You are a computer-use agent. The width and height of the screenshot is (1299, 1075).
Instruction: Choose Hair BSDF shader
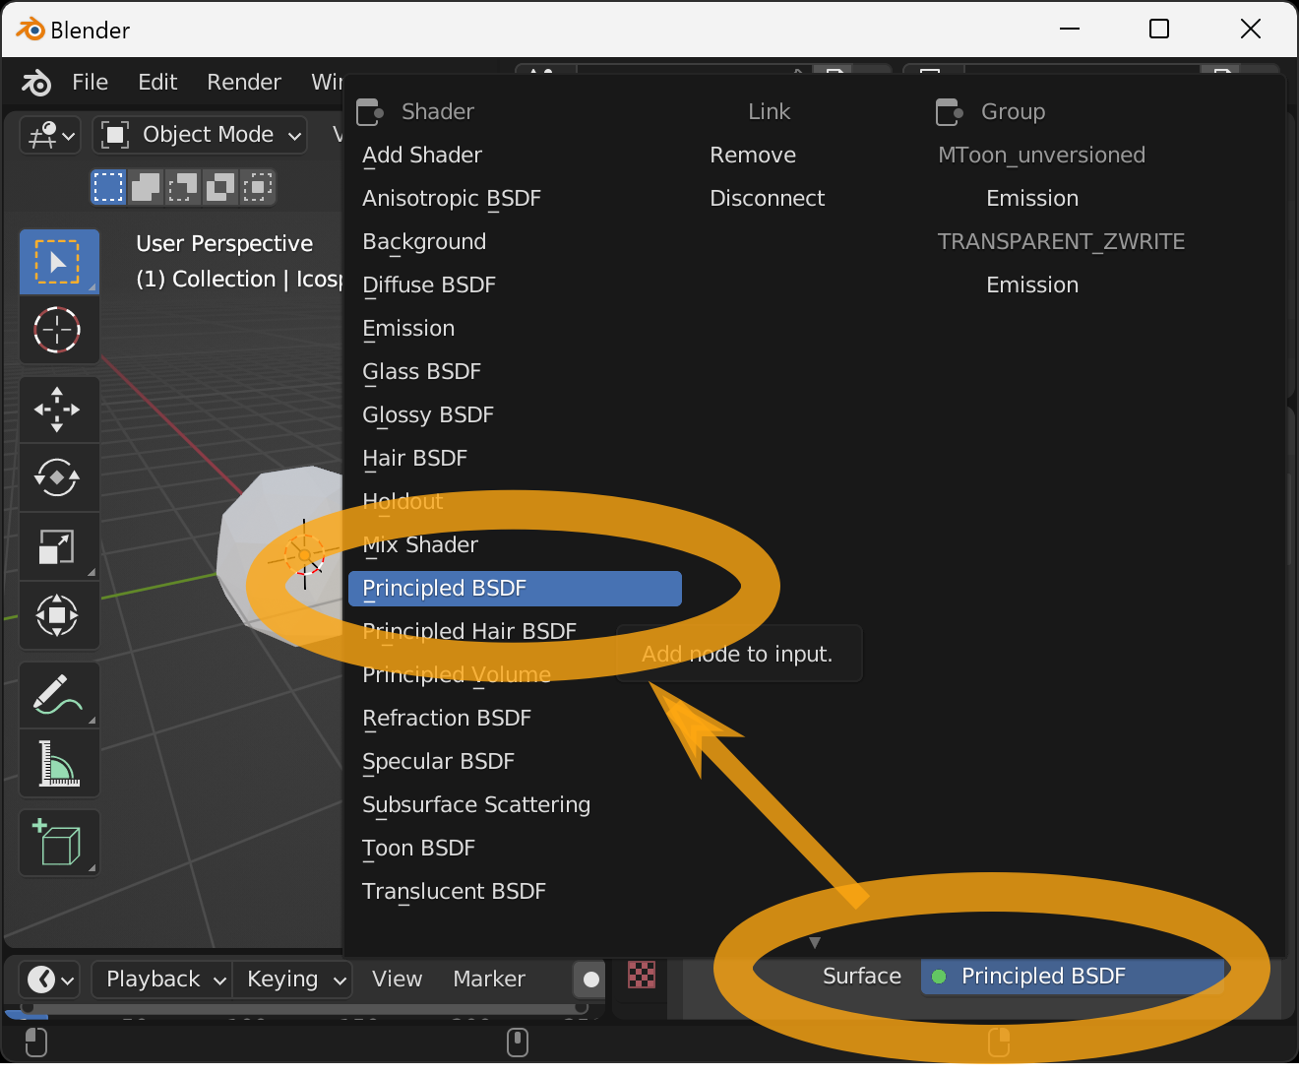tap(414, 459)
